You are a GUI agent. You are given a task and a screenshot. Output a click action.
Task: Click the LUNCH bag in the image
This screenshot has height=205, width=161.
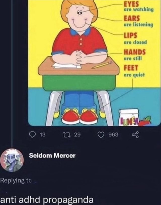[x=129, y=118]
